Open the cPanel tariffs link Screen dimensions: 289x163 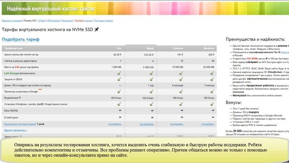coord(42,21)
